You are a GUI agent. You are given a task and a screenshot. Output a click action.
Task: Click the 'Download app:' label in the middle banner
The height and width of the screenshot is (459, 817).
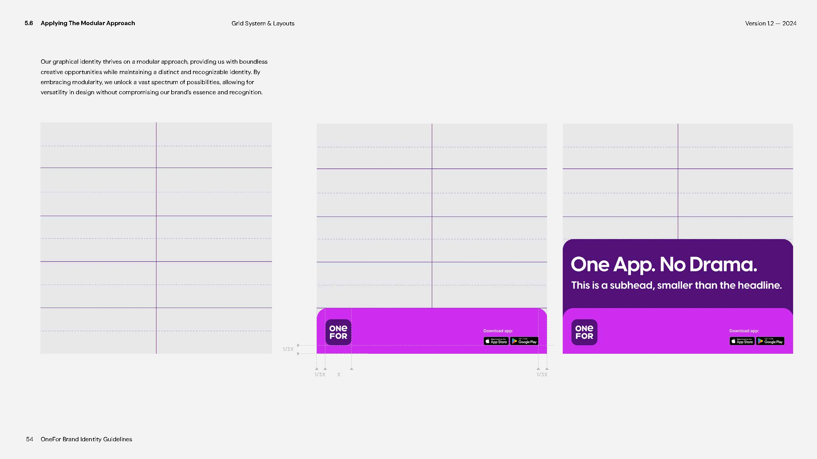[498, 331]
